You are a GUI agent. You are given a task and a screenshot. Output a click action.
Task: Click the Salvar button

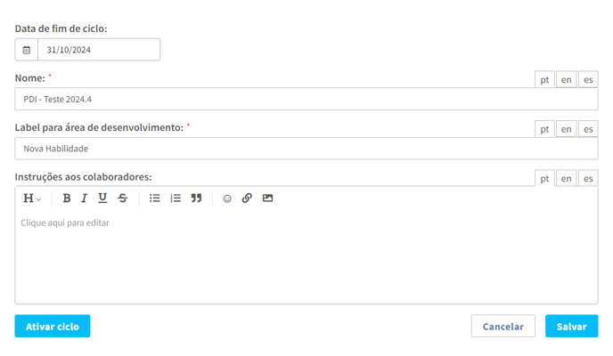pyautogui.click(x=571, y=326)
